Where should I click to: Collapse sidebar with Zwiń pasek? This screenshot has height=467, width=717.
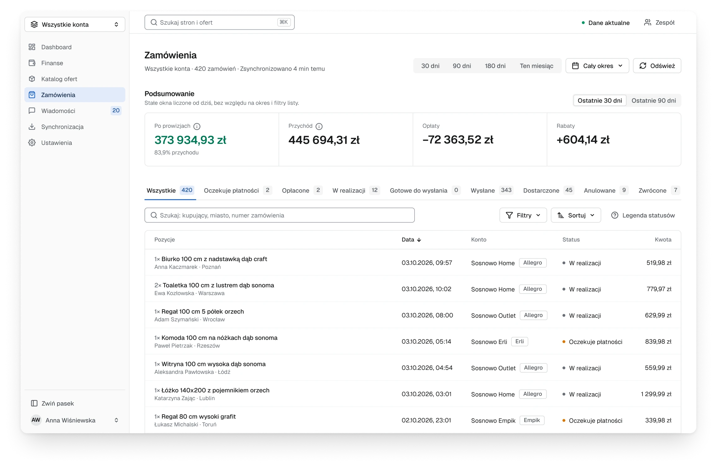pos(75,403)
